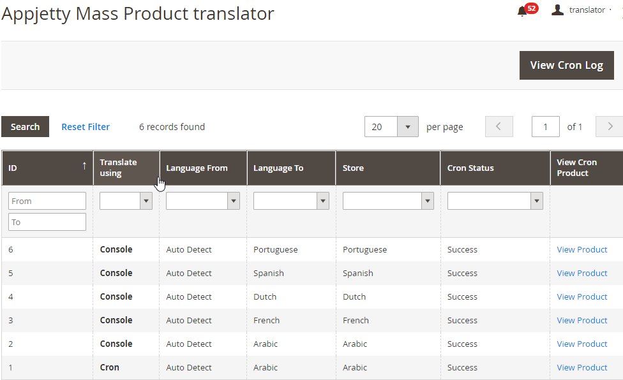Click the View Cron Log button
Image resolution: width=623 pixels, height=380 pixels.
tap(566, 65)
